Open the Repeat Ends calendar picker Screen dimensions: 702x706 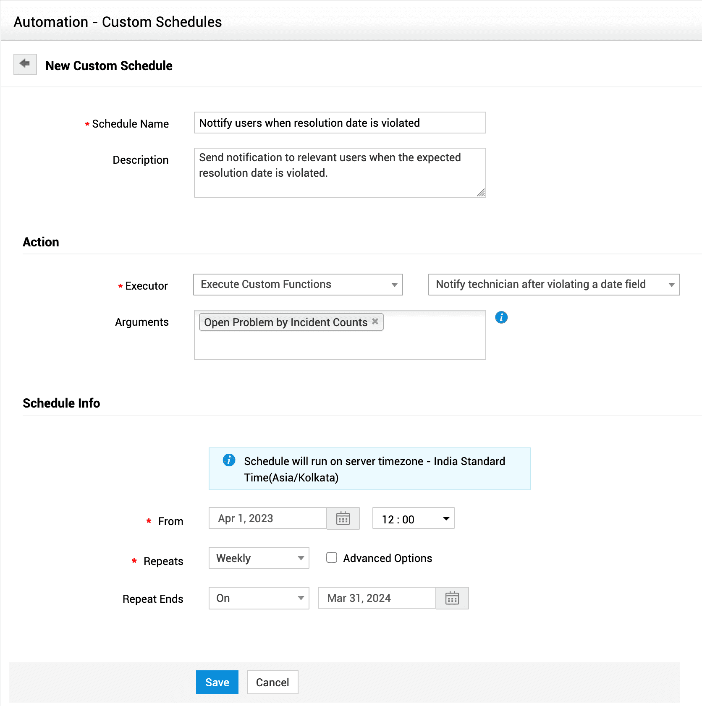pos(452,598)
